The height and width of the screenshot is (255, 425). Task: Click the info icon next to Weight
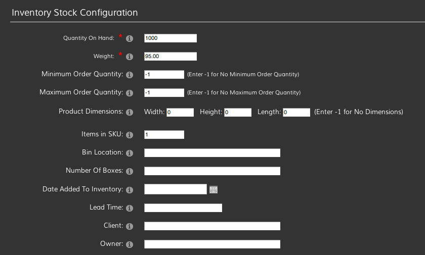[130, 57]
